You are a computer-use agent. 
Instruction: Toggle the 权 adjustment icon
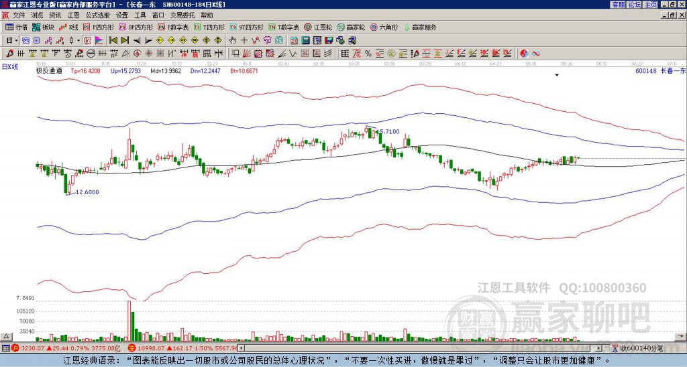87,40
